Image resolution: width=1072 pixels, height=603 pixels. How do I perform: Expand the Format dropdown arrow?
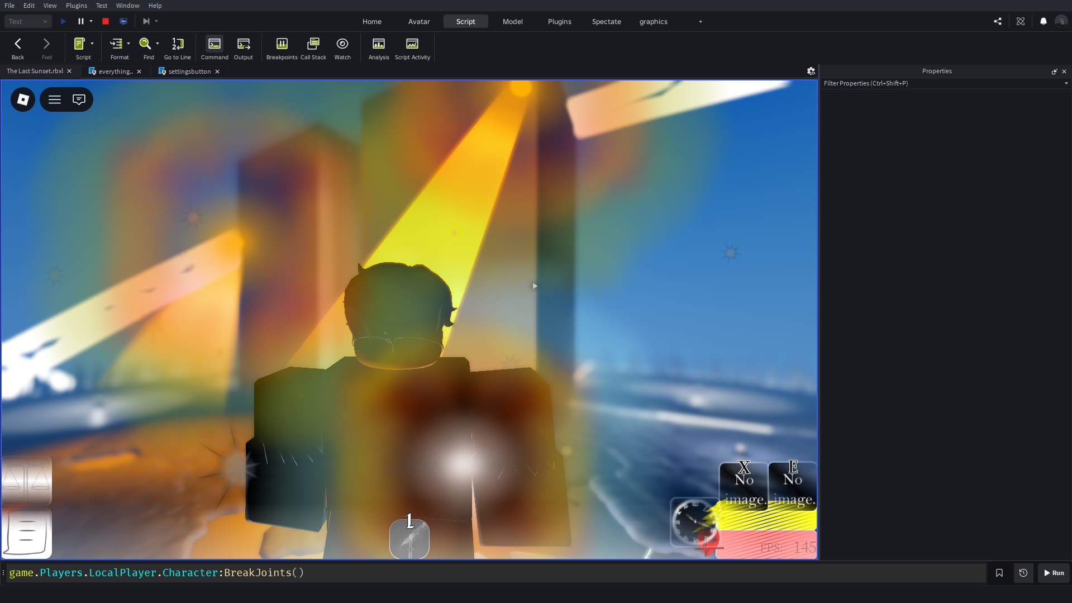click(x=128, y=44)
